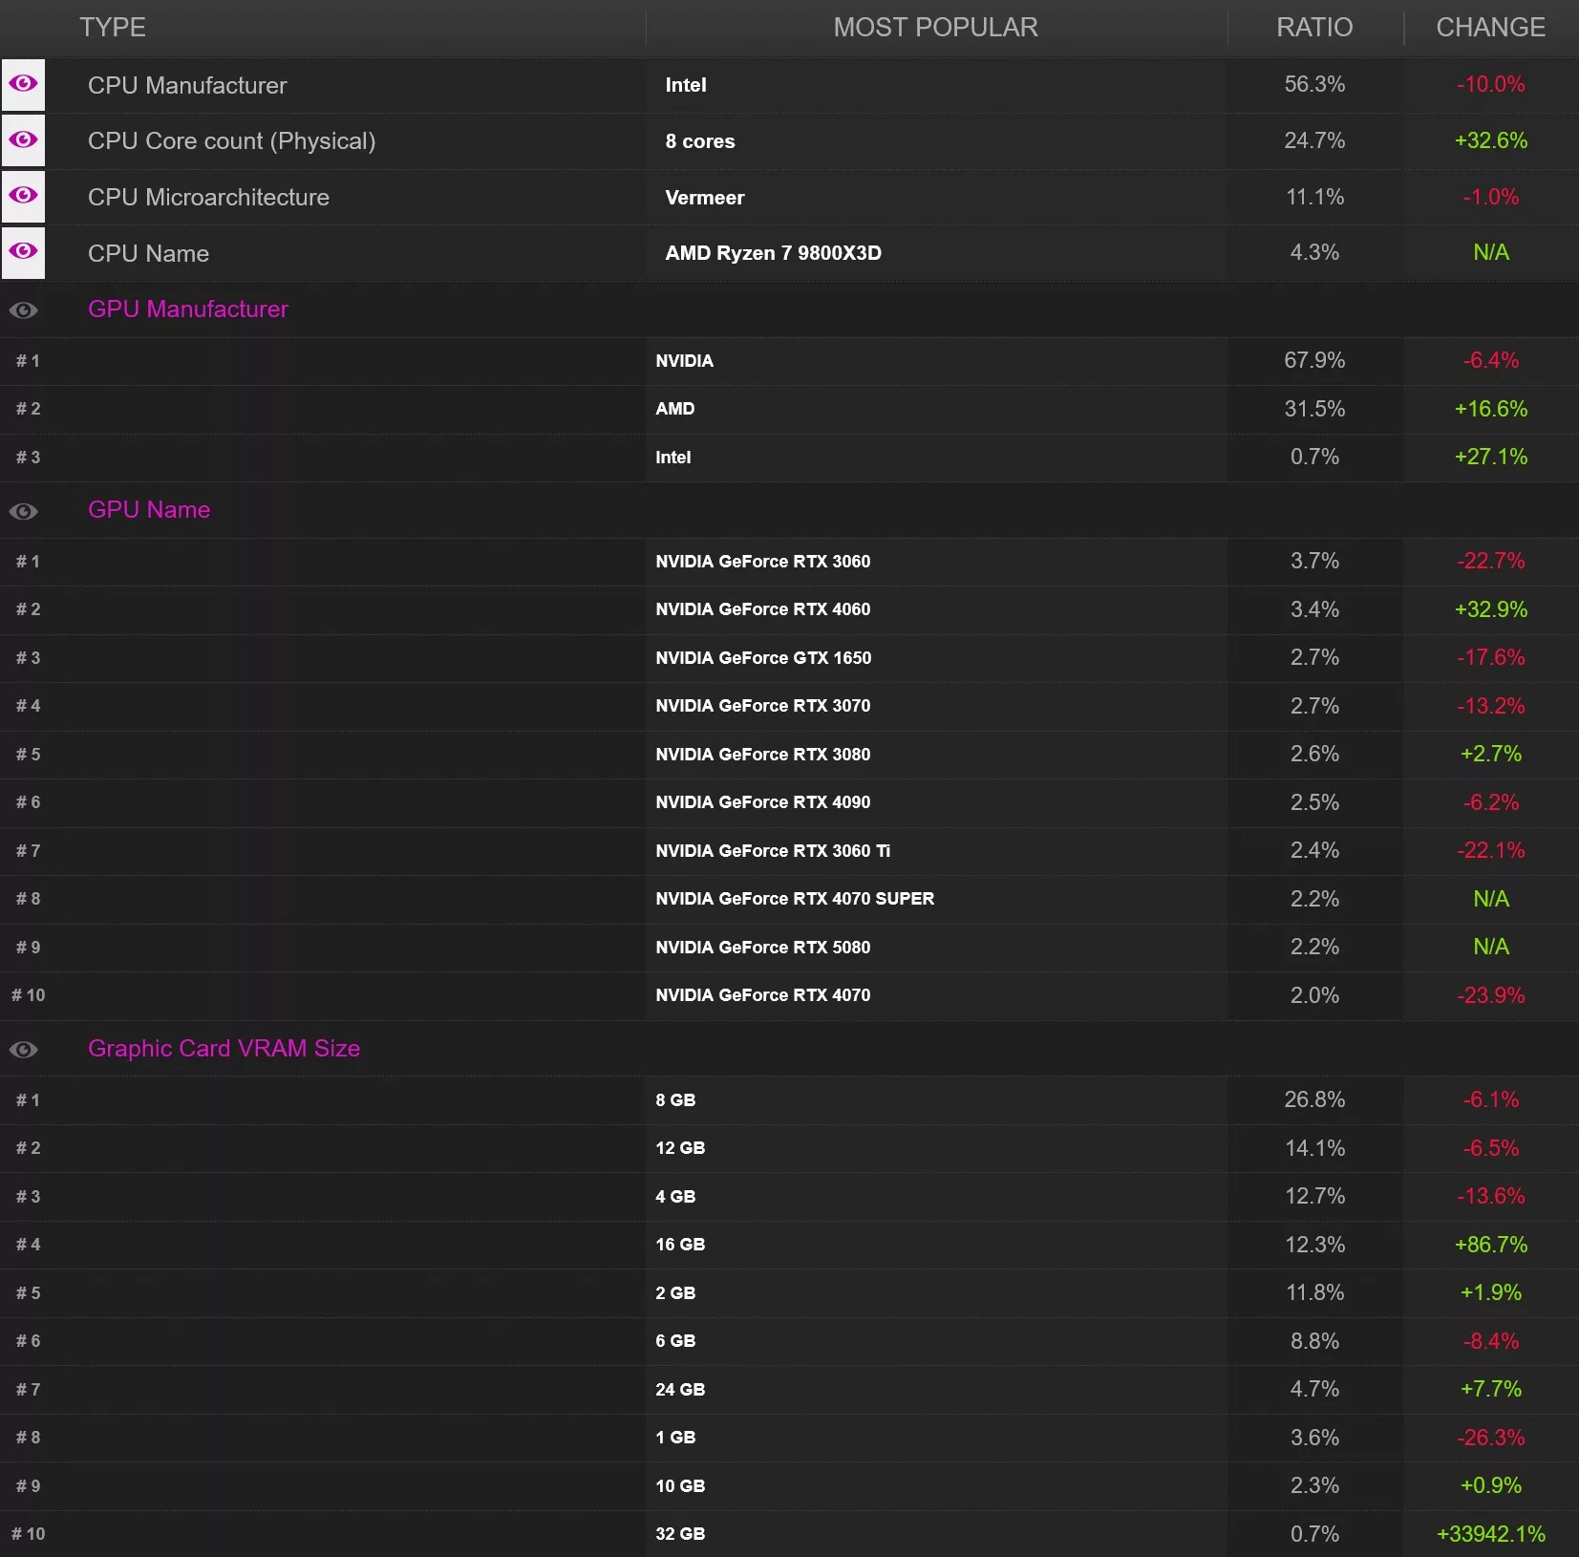This screenshot has width=1579, height=1557.
Task: Select the AMD Ryzen 7 9800X3D entry
Action: (x=774, y=253)
